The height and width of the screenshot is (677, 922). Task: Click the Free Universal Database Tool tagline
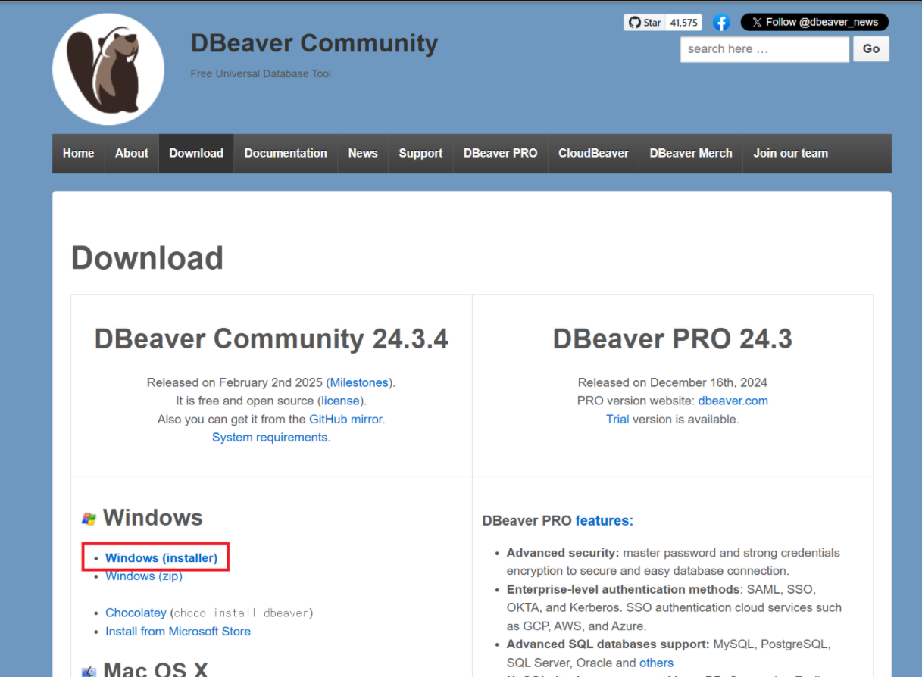[x=261, y=73]
